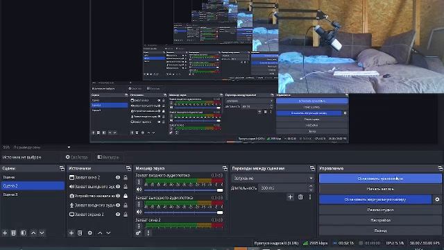Open Свойства source properties button
The image size is (444, 250).
77,157
